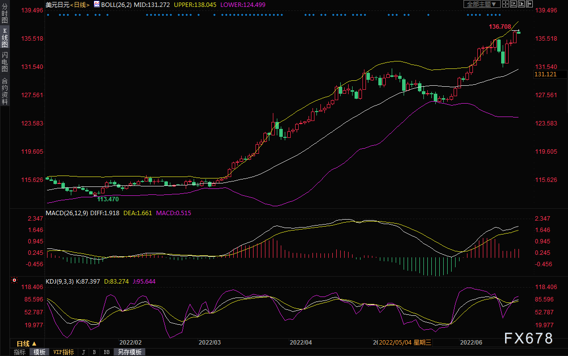Click the 2022/05/04 date marker on time axis

pos(398,343)
